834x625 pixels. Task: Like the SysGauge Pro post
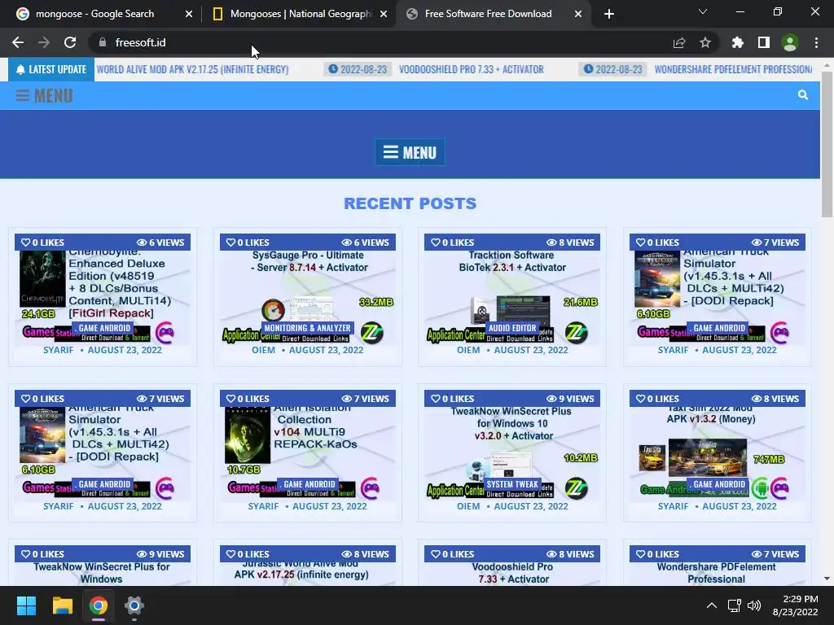(x=230, y=243)
